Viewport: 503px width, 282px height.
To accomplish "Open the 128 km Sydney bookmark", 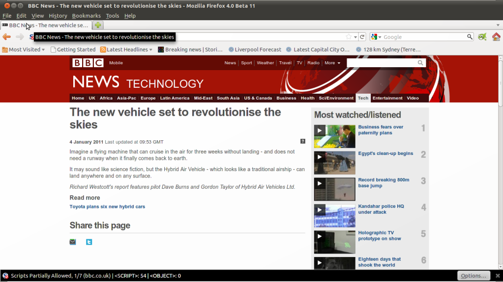I will 388,50.
